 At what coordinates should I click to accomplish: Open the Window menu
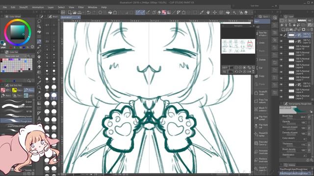[x=92, y=7]
